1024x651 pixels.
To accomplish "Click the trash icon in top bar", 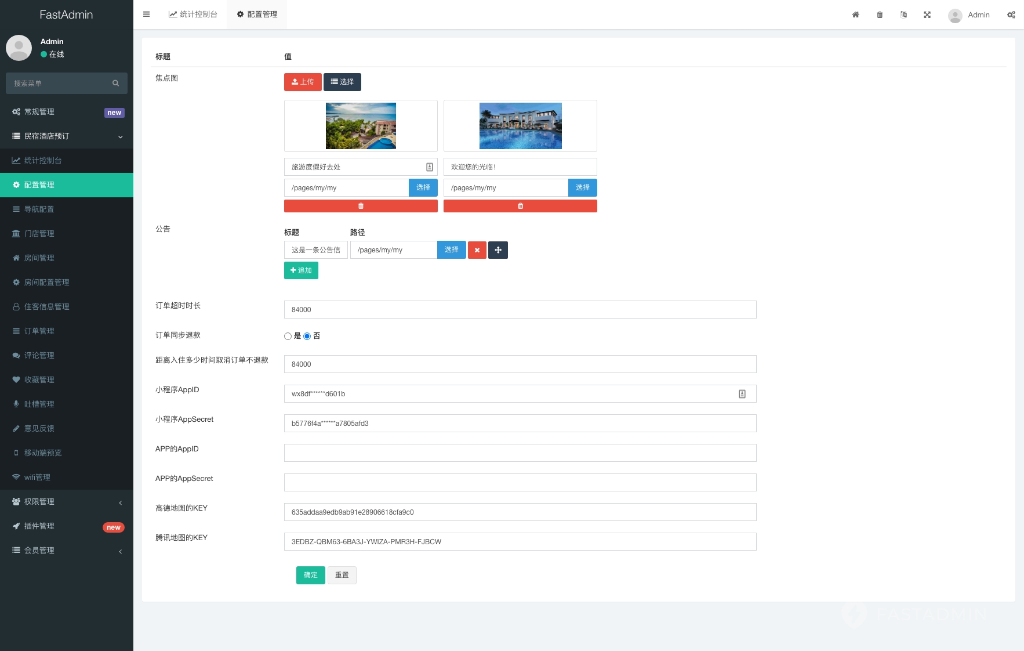I will tap(880, 15).
